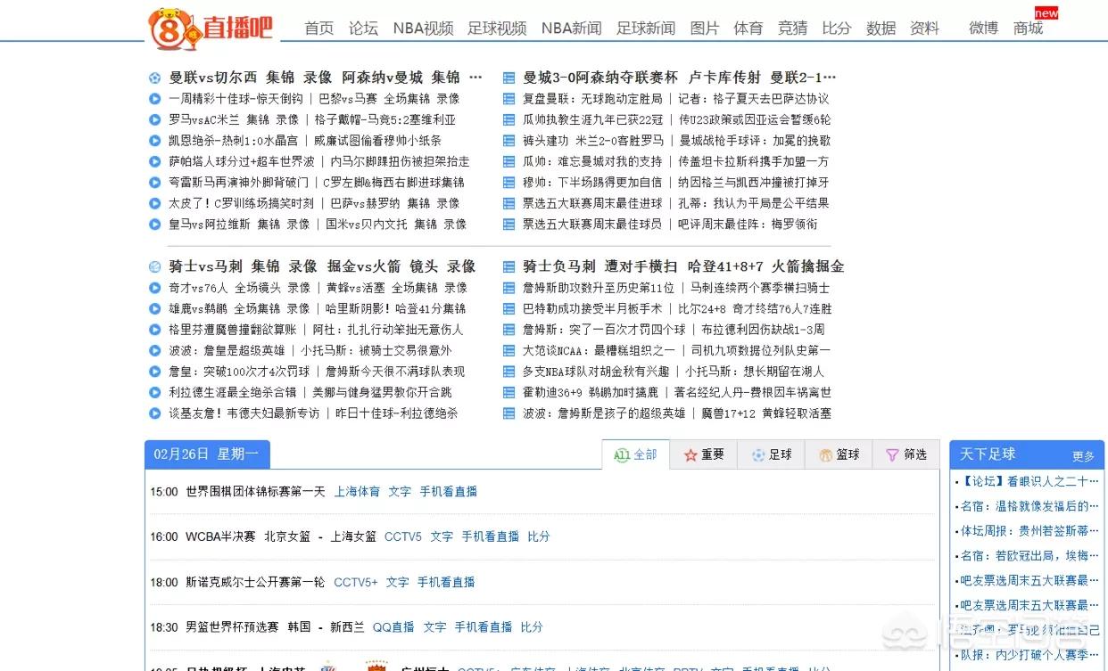Open 图片 in navigation
Viewport: 1108px width, 671px height.
point(705,29)
